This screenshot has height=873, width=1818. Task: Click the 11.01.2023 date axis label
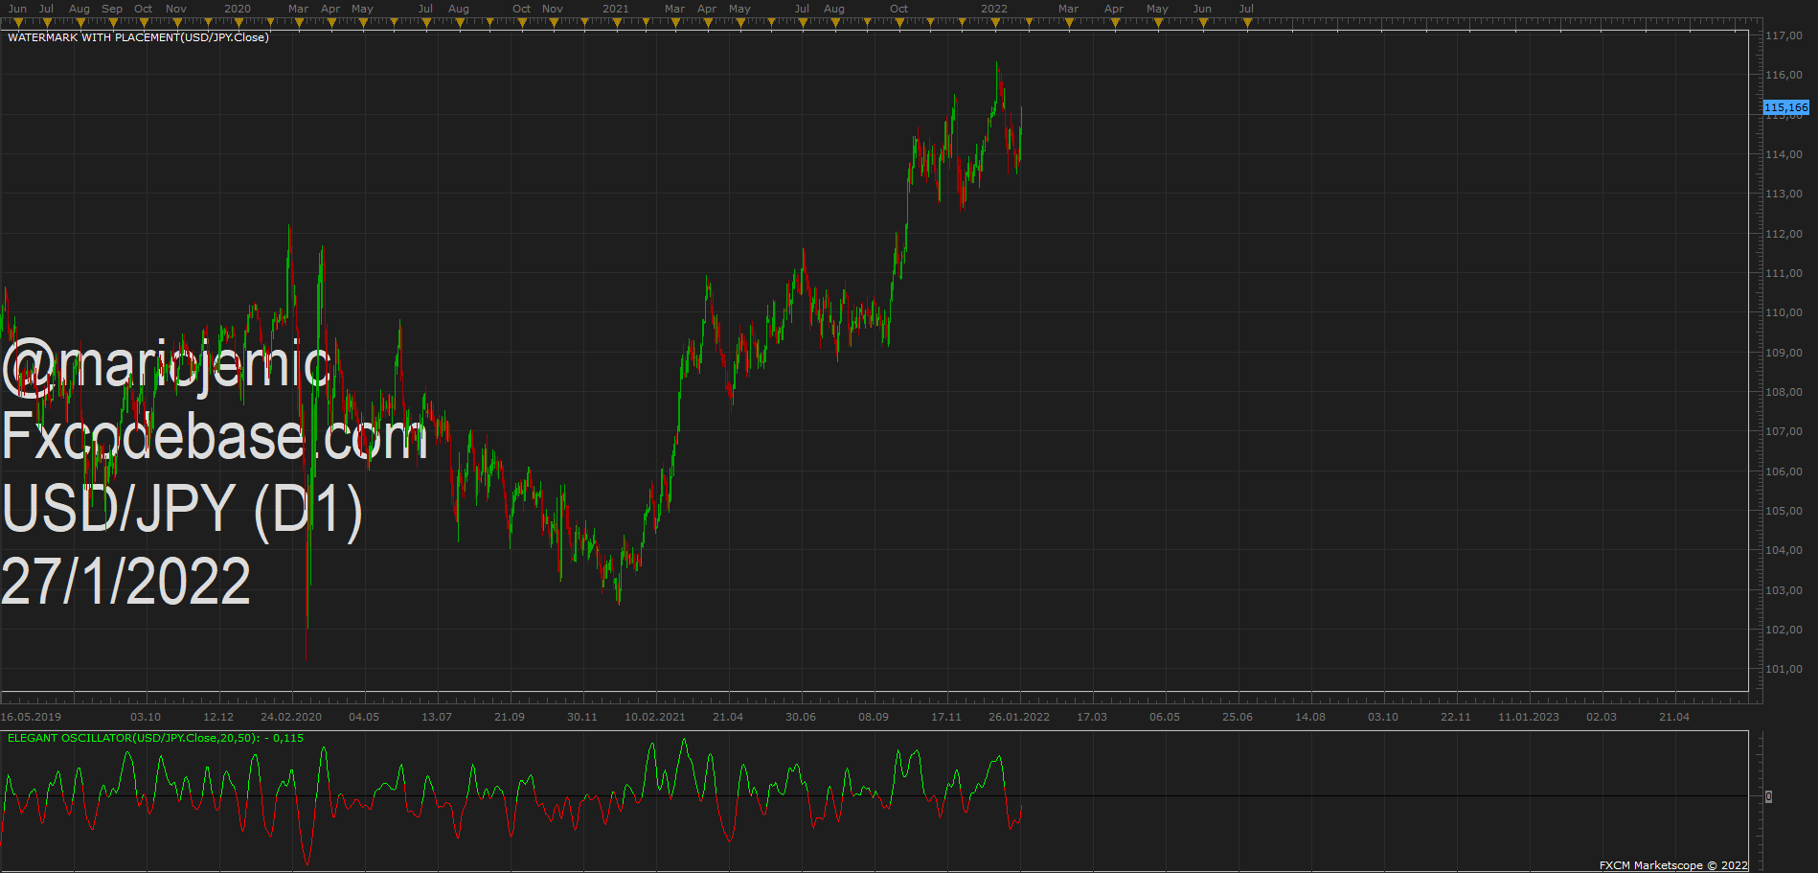tap(1529, 717)
